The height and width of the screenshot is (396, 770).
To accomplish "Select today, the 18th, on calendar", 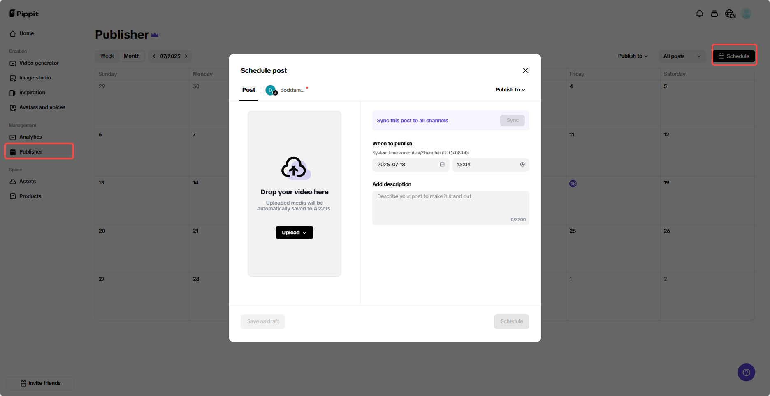I will [x=573, y=184].
